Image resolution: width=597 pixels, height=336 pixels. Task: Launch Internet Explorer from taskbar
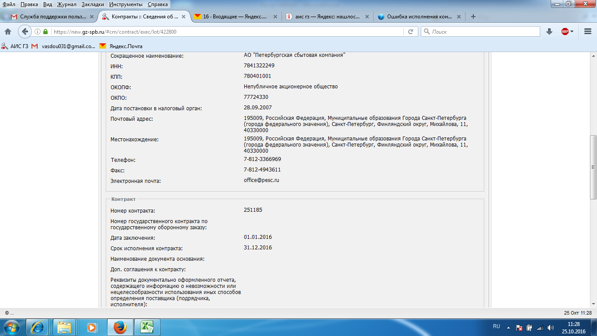click(38, 327)
